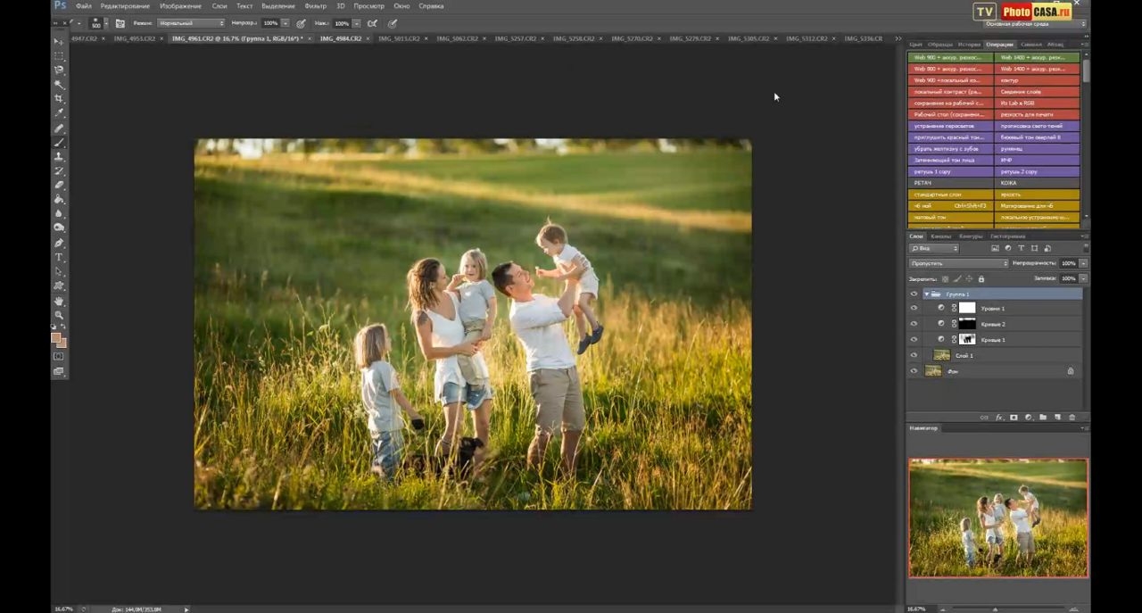Select the Brush tool in toolbox
1142x613 pixels.
point(59,142)
